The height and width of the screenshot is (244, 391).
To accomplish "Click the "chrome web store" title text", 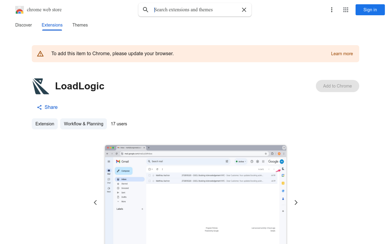I will coord(44,10).
